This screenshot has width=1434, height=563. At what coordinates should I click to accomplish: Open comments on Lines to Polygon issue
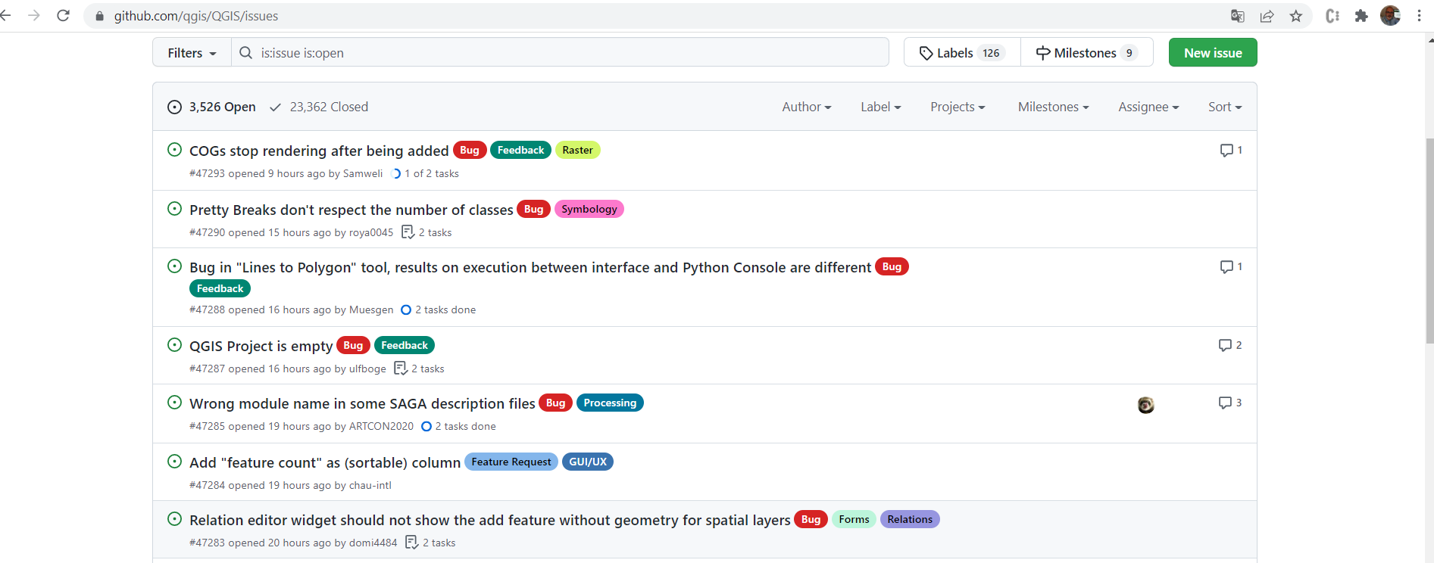pos(1231,266)
